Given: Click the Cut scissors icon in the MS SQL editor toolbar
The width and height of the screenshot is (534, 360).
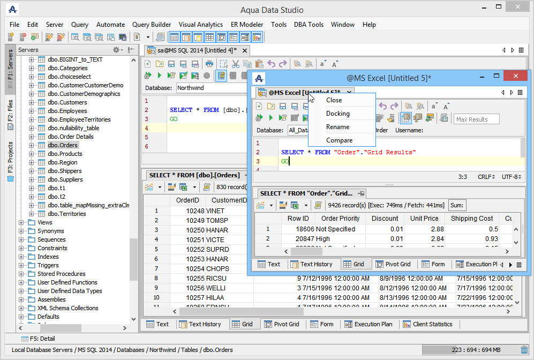Looking at the screenshot, I should point(236,64).
